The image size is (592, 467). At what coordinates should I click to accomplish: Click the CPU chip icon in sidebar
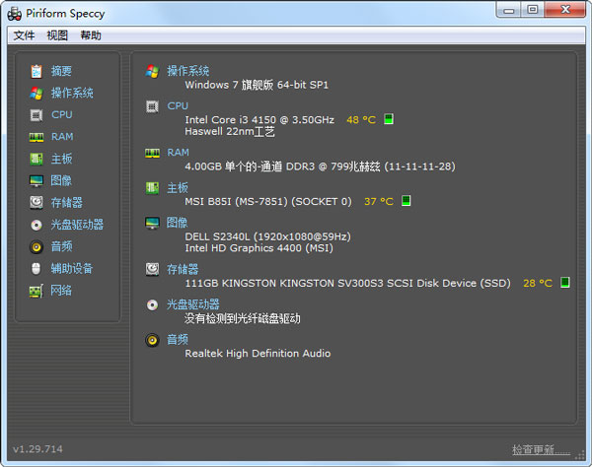pyautogui.click(x=37, y=115)
